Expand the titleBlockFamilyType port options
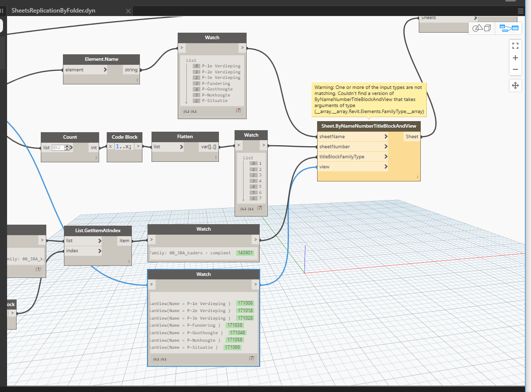This screenshot has height=392, width=531. (386, 157)
